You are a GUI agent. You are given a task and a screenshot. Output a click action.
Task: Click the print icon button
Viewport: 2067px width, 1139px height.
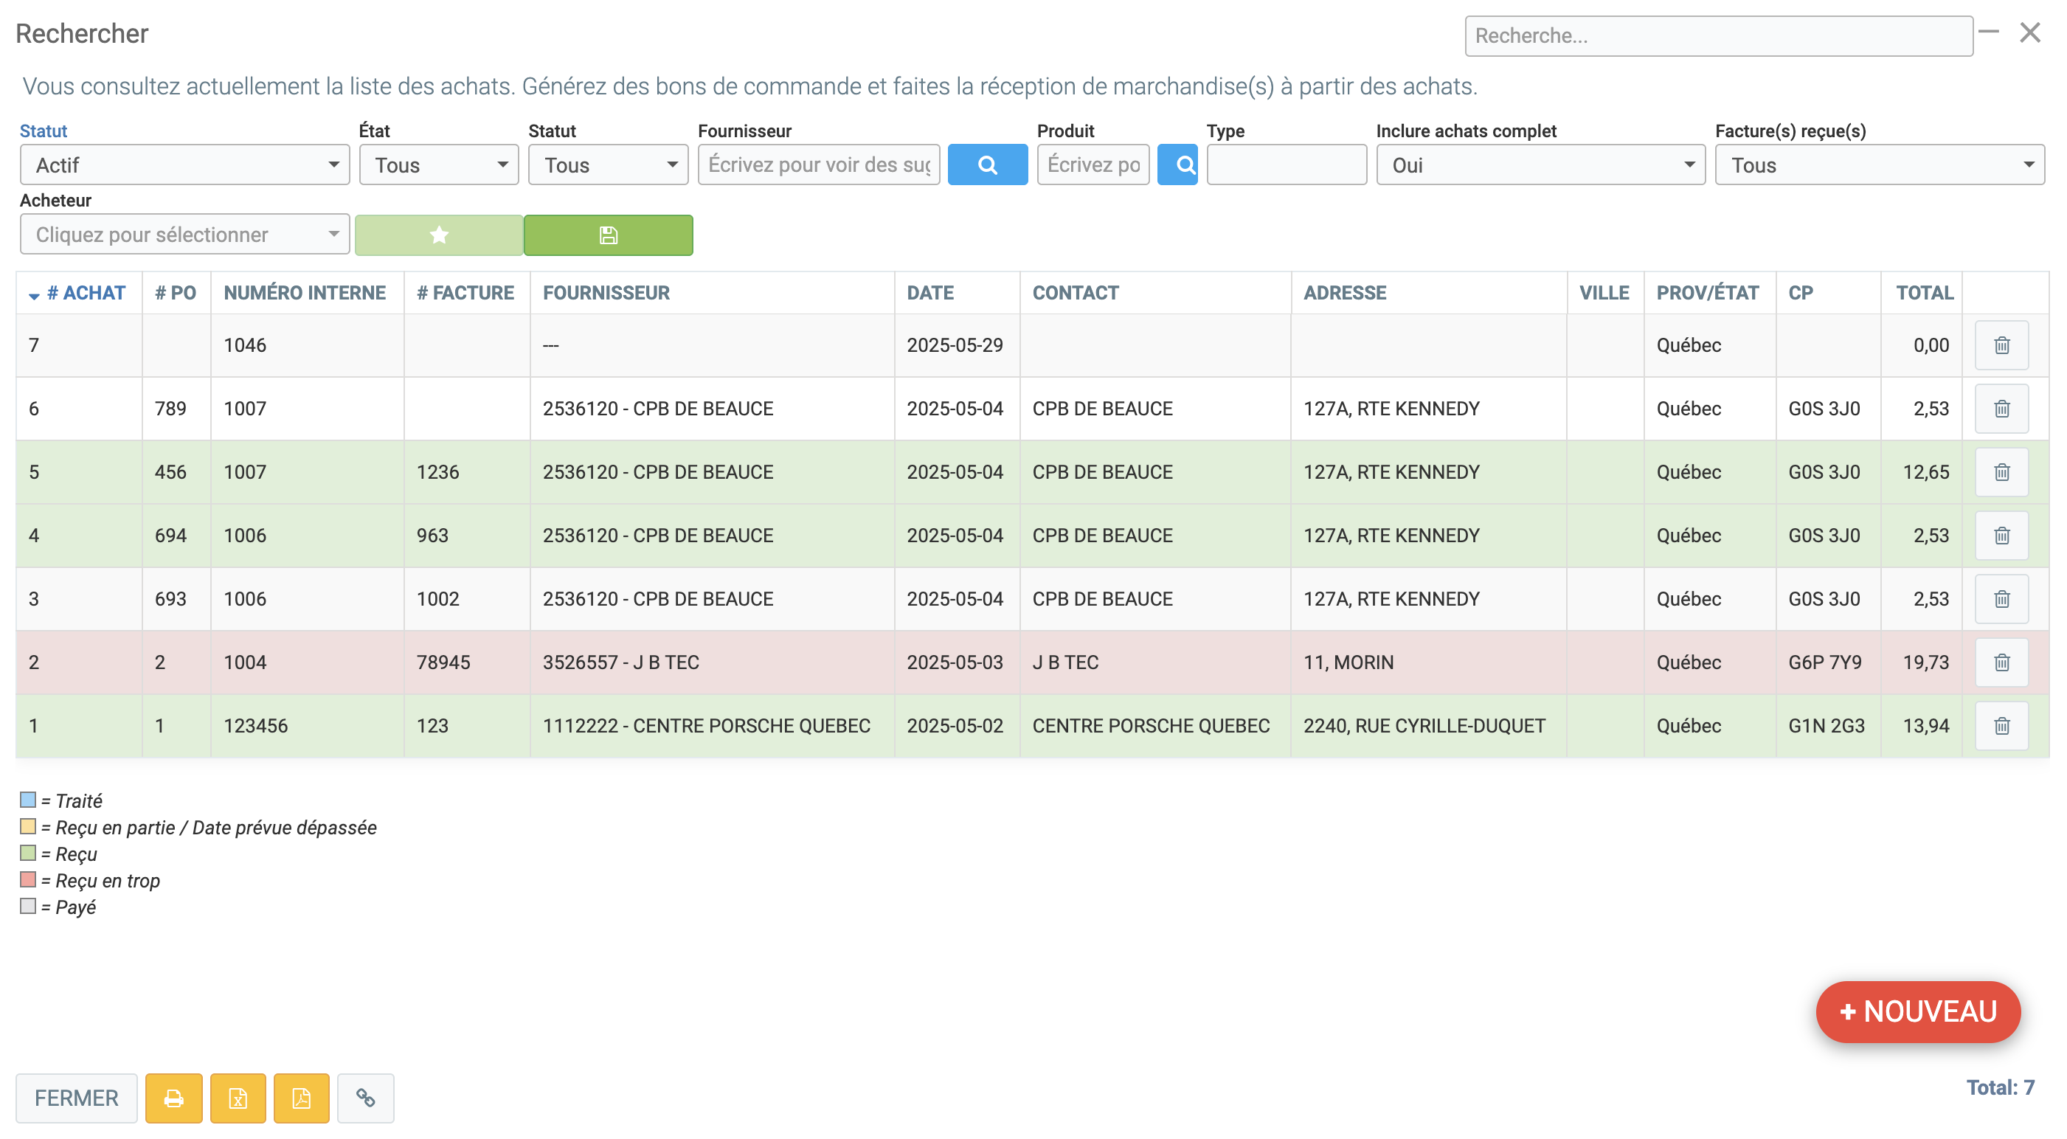click(173, 1097)
